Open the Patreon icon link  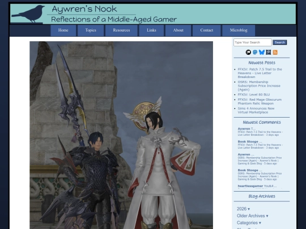(x=248, y=52)
